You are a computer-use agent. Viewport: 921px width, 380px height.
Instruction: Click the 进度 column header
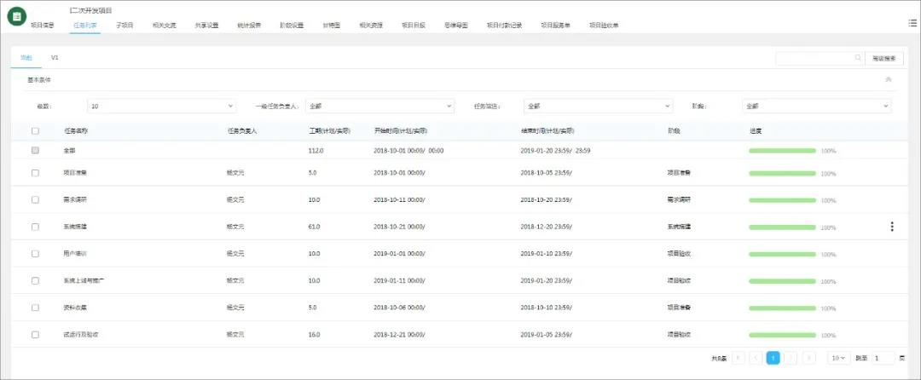755,130
